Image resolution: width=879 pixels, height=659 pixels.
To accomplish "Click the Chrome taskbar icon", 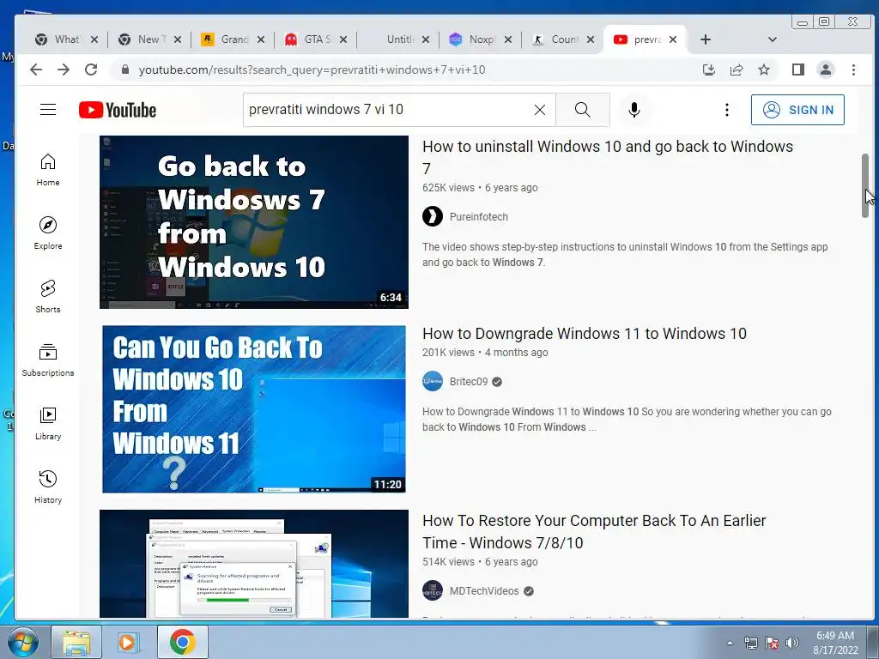I will tap(183, 642).
